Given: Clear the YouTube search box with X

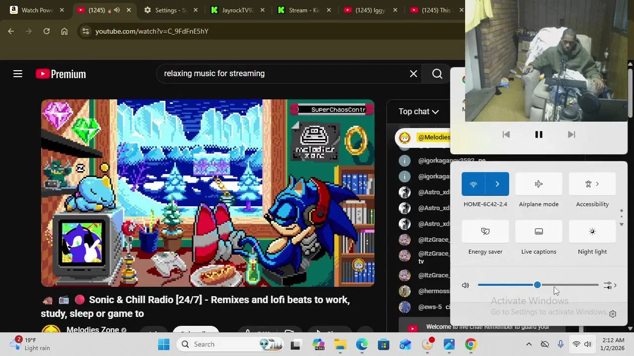Looking at the screenshot, I should click(x=414, y=74).
